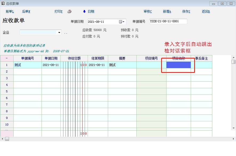Click 审核 to audit the receivable
This screenshot has width=236, height=156.
(148, 11)
